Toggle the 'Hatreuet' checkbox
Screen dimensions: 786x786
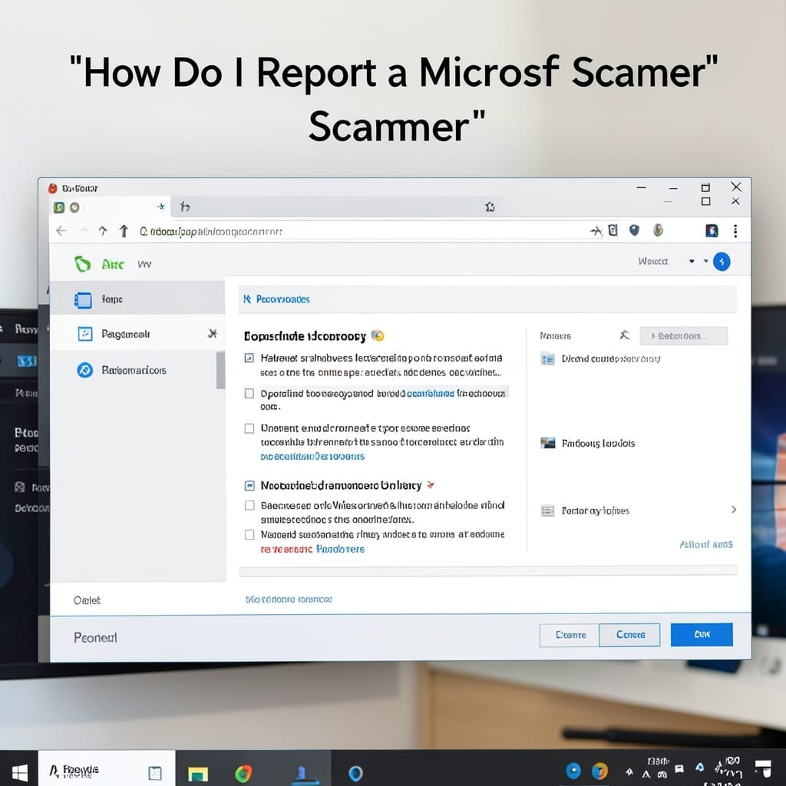click(x=249, y=358)
